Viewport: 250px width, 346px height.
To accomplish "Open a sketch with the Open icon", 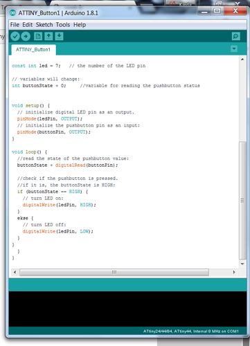I will [x=48, y=36].
